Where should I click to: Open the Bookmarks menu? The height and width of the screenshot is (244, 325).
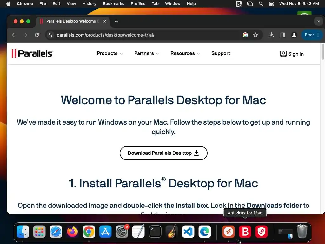113,3
